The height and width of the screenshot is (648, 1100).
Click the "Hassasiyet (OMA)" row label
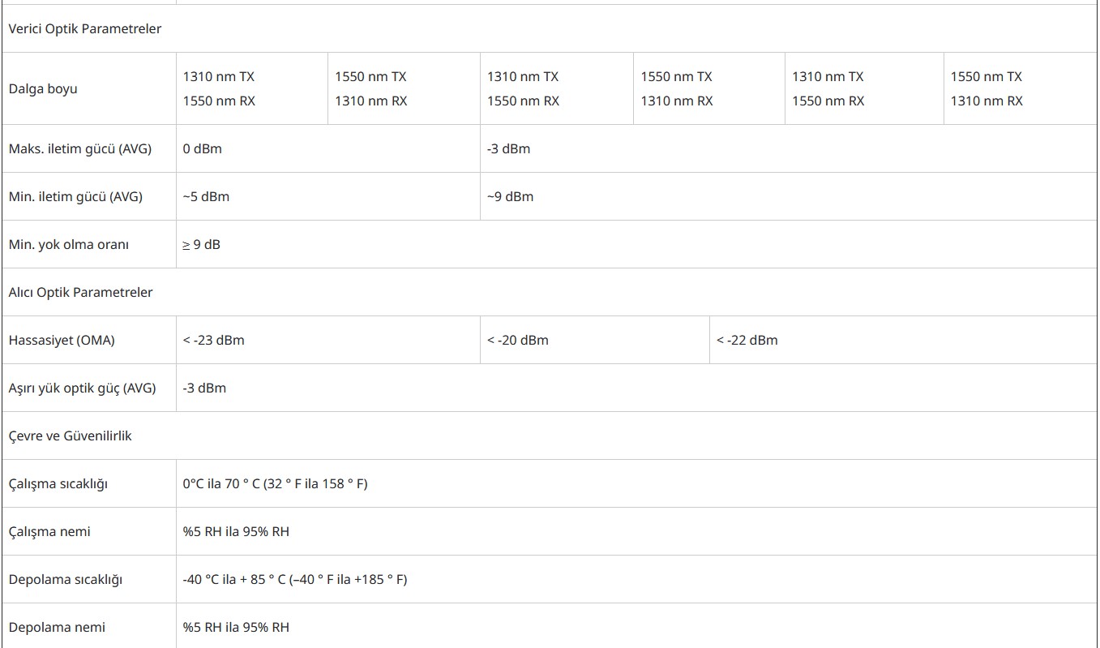62,340
